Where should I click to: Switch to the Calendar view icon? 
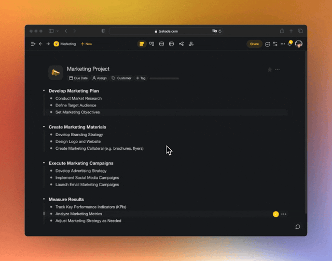[161, 44]
